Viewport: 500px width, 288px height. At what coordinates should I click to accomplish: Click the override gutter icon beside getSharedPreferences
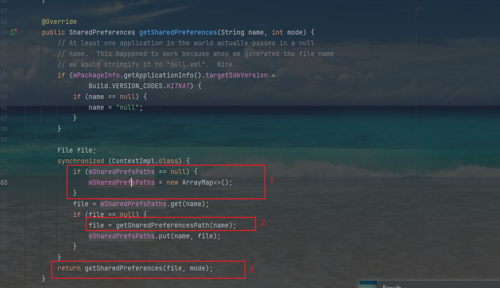tap(14, 32)
